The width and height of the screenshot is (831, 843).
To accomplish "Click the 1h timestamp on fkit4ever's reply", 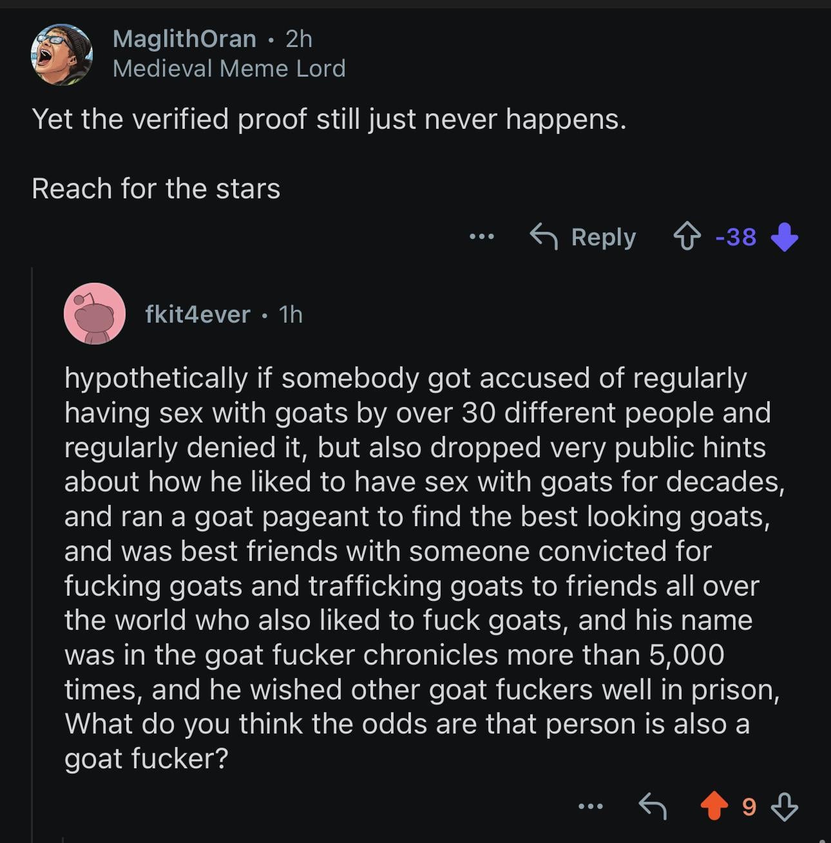I will click(x=291, y=314).
